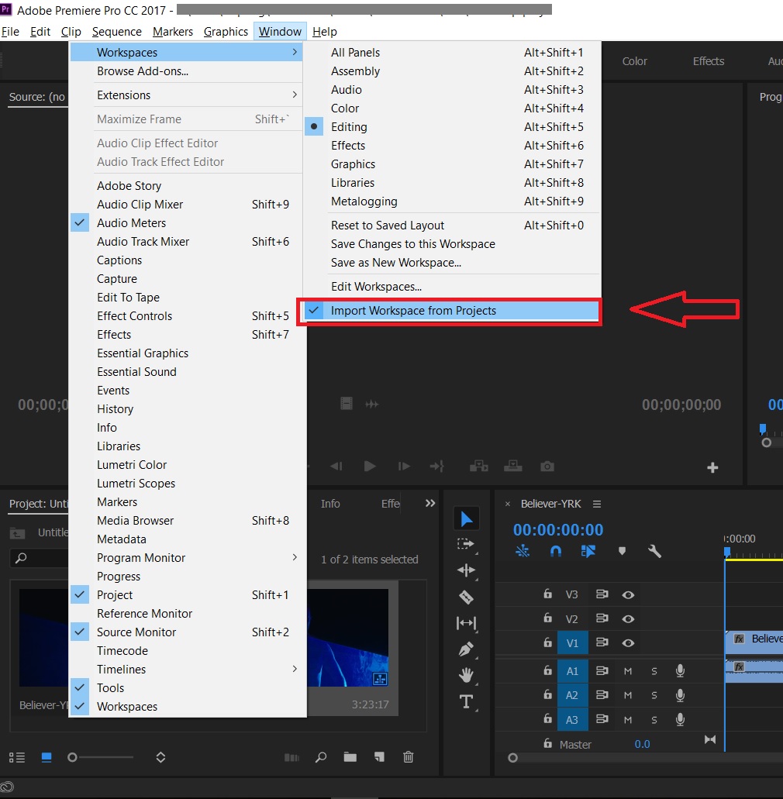Select the Slip tool

pyautogui.click(x=467, y=622)
